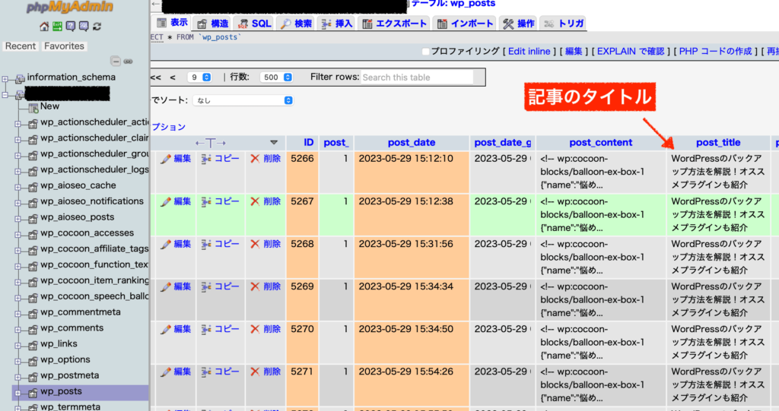
Task: Sort by the ID column header
Action: [309, 143]
